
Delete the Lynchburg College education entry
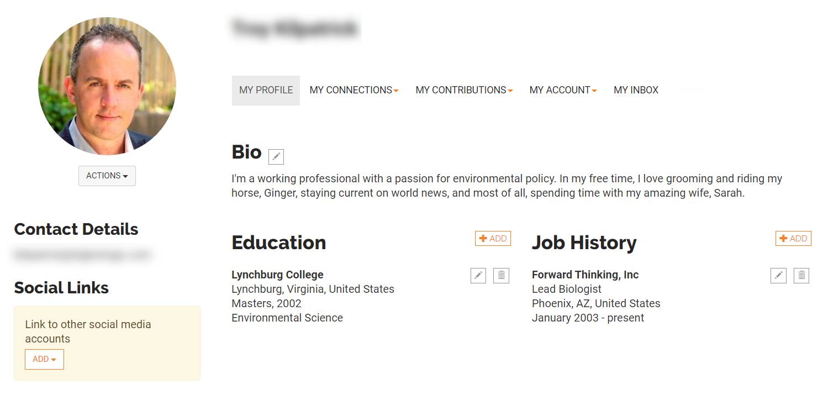[x=502, y=275]
